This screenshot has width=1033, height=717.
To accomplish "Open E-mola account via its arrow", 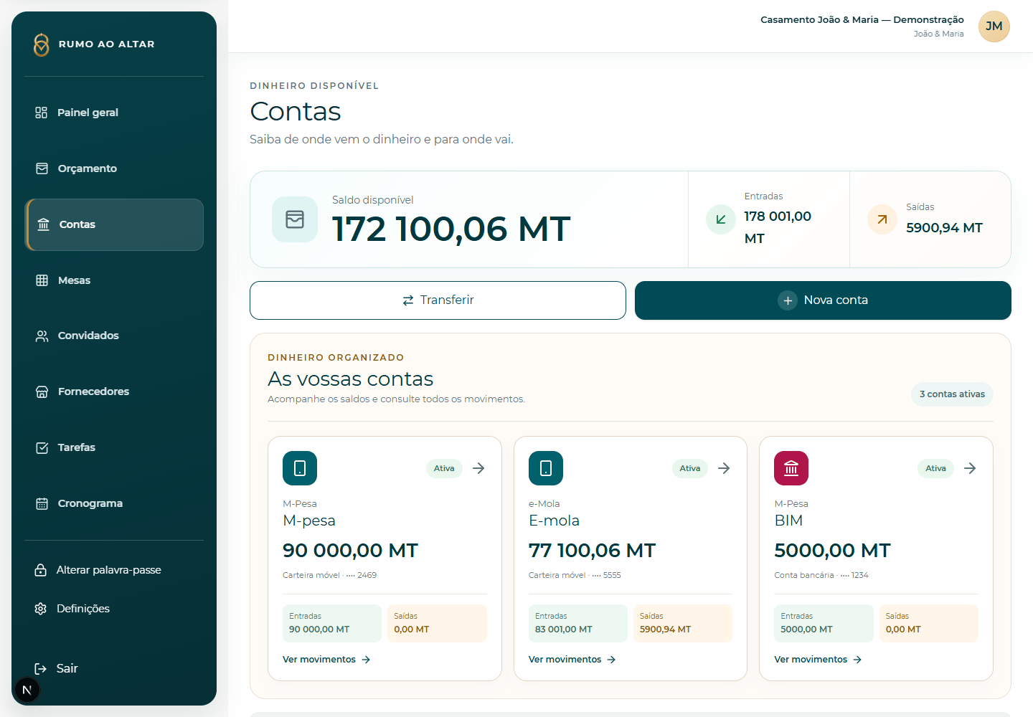I will pyautogui.click(x=724, y=468).
